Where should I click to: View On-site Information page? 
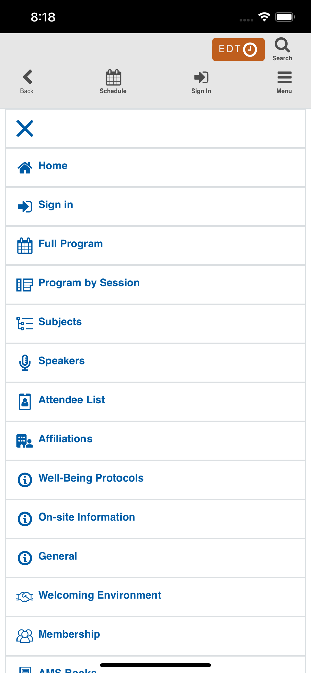click(87, 517)
